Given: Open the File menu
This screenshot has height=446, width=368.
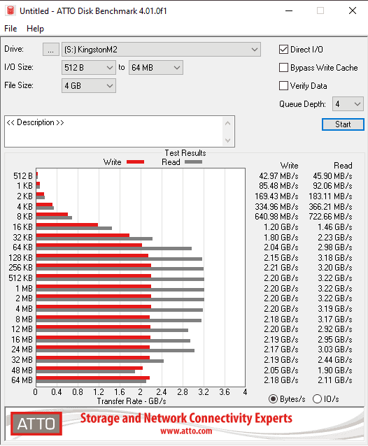Looking at the screenshot, I should (10, 29).
